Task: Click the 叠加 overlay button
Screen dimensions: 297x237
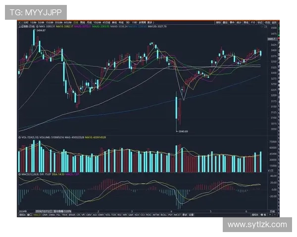Action: pyautogui.click(x=225, y=22)
